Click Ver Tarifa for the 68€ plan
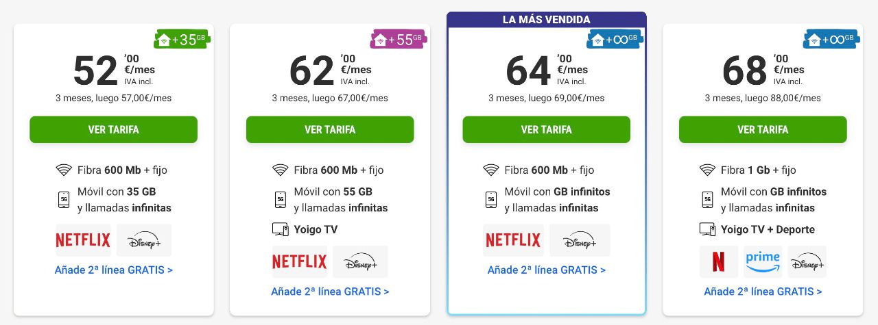 pos(763,129)
